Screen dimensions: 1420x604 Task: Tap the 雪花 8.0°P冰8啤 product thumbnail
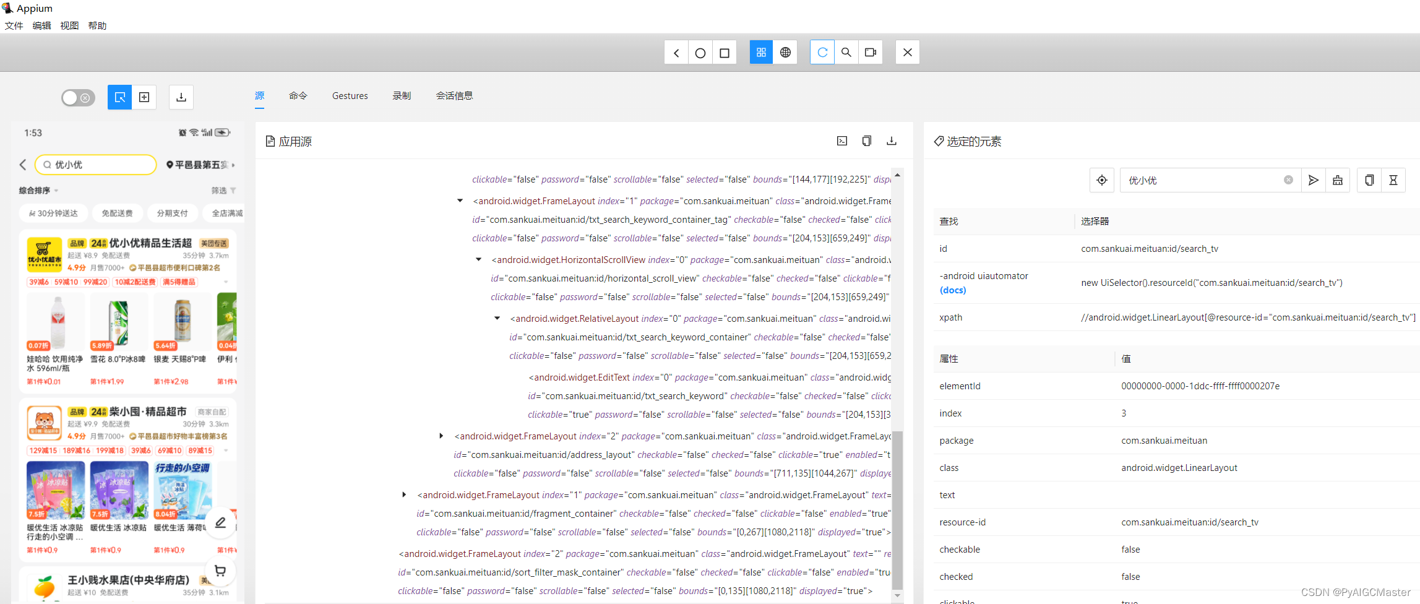coord(119,322)
